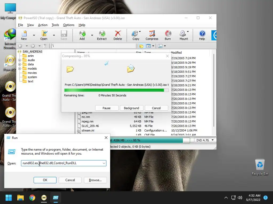The height and width of the screenshot is (204, 273).
Task: Open Chrome from the taskbar
Action: click(x=32, y=198)
